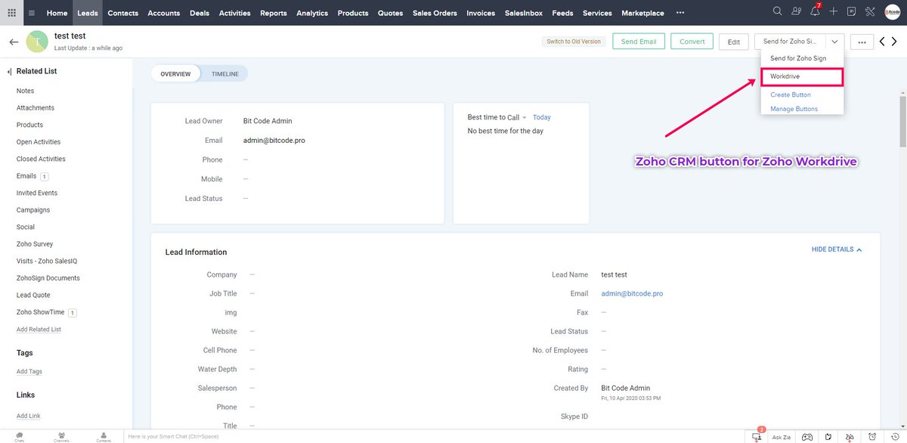Collapse the Related List sidebar arrow
Image resolution: width=907 pixels, height=443 pixels.
[x=9, y=72]
